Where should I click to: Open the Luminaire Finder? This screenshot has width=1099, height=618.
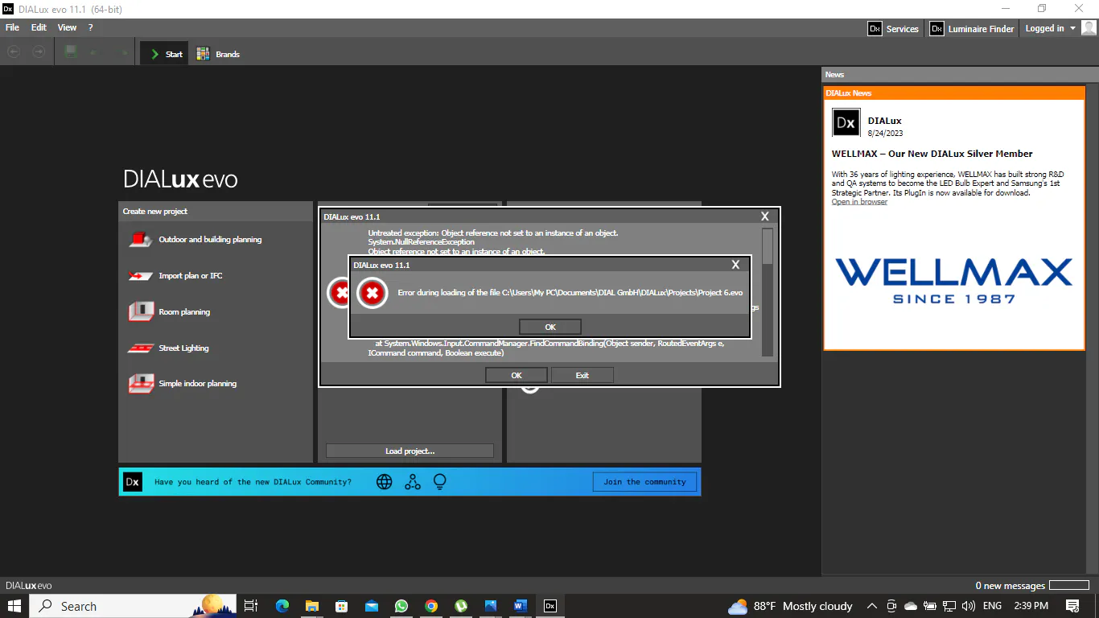point(972,28)
